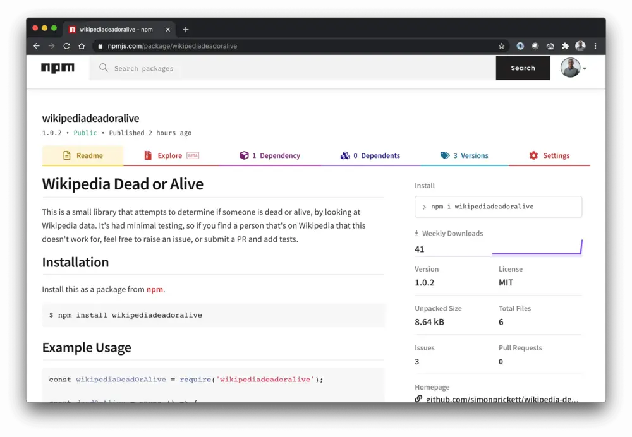
Task: Click the Search button
Action: 523,68
